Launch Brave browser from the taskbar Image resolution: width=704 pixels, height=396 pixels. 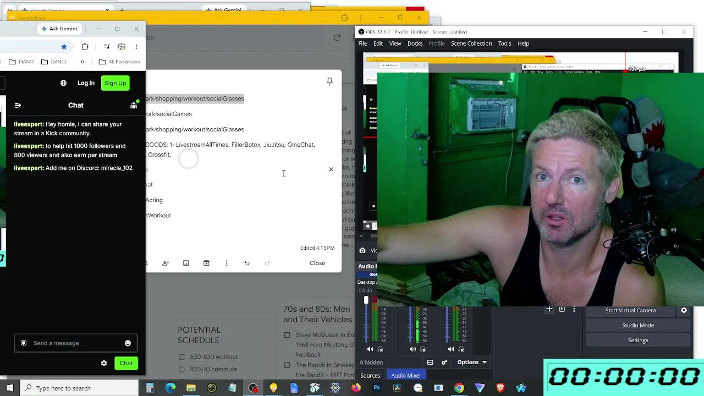pos(500,388)
